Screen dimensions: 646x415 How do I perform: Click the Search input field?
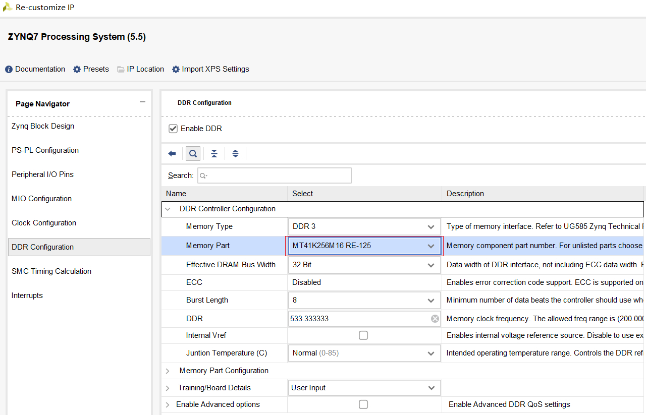pos(275,175)
